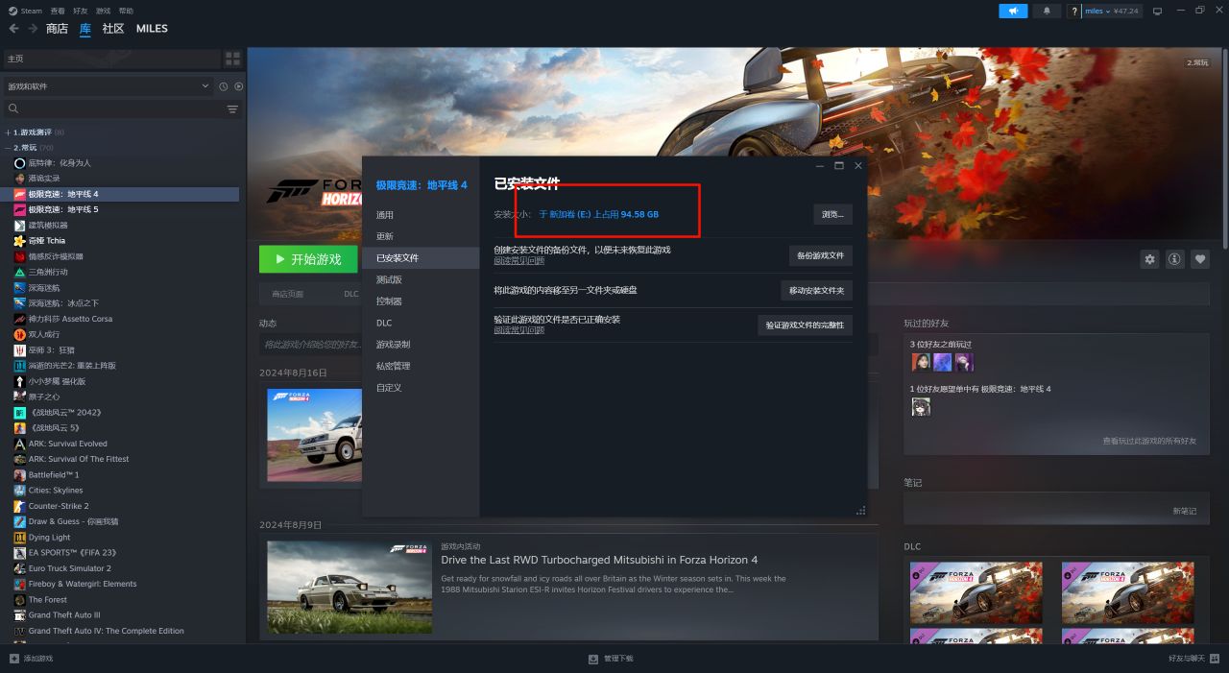Toggle the ready-to-play filter icon
Screen dimensions: 1229x673
click(x=238, y=86)
